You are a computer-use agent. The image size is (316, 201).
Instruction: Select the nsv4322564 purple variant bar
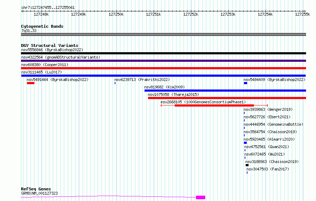coord(163,61)
